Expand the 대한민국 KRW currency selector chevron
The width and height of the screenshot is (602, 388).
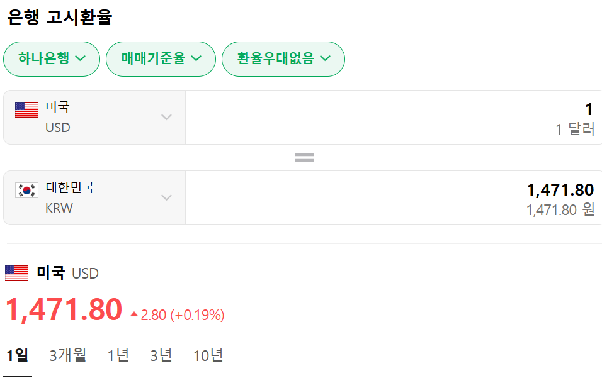point(166,197)
